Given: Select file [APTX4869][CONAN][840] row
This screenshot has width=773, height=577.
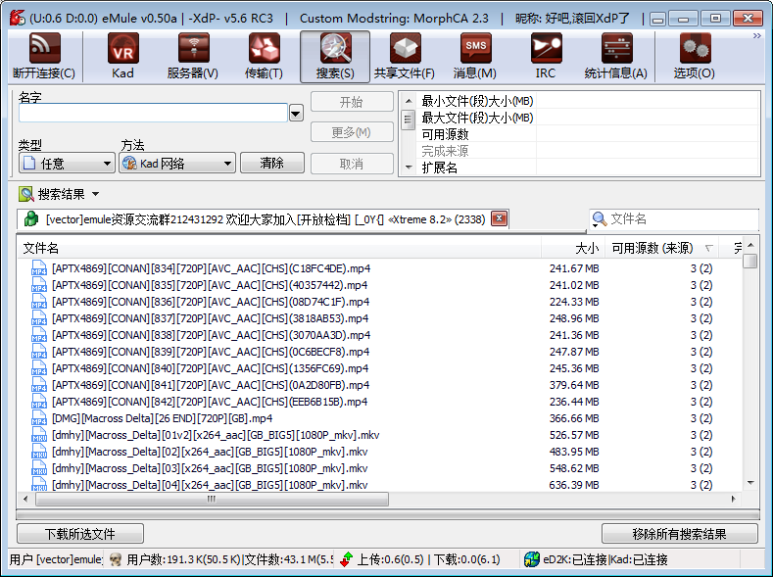Looking at the screenshot, I should (379, 368).
